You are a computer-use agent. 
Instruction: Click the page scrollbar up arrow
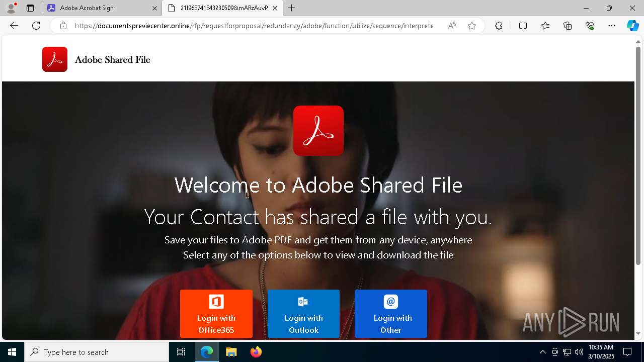point(638,42)
